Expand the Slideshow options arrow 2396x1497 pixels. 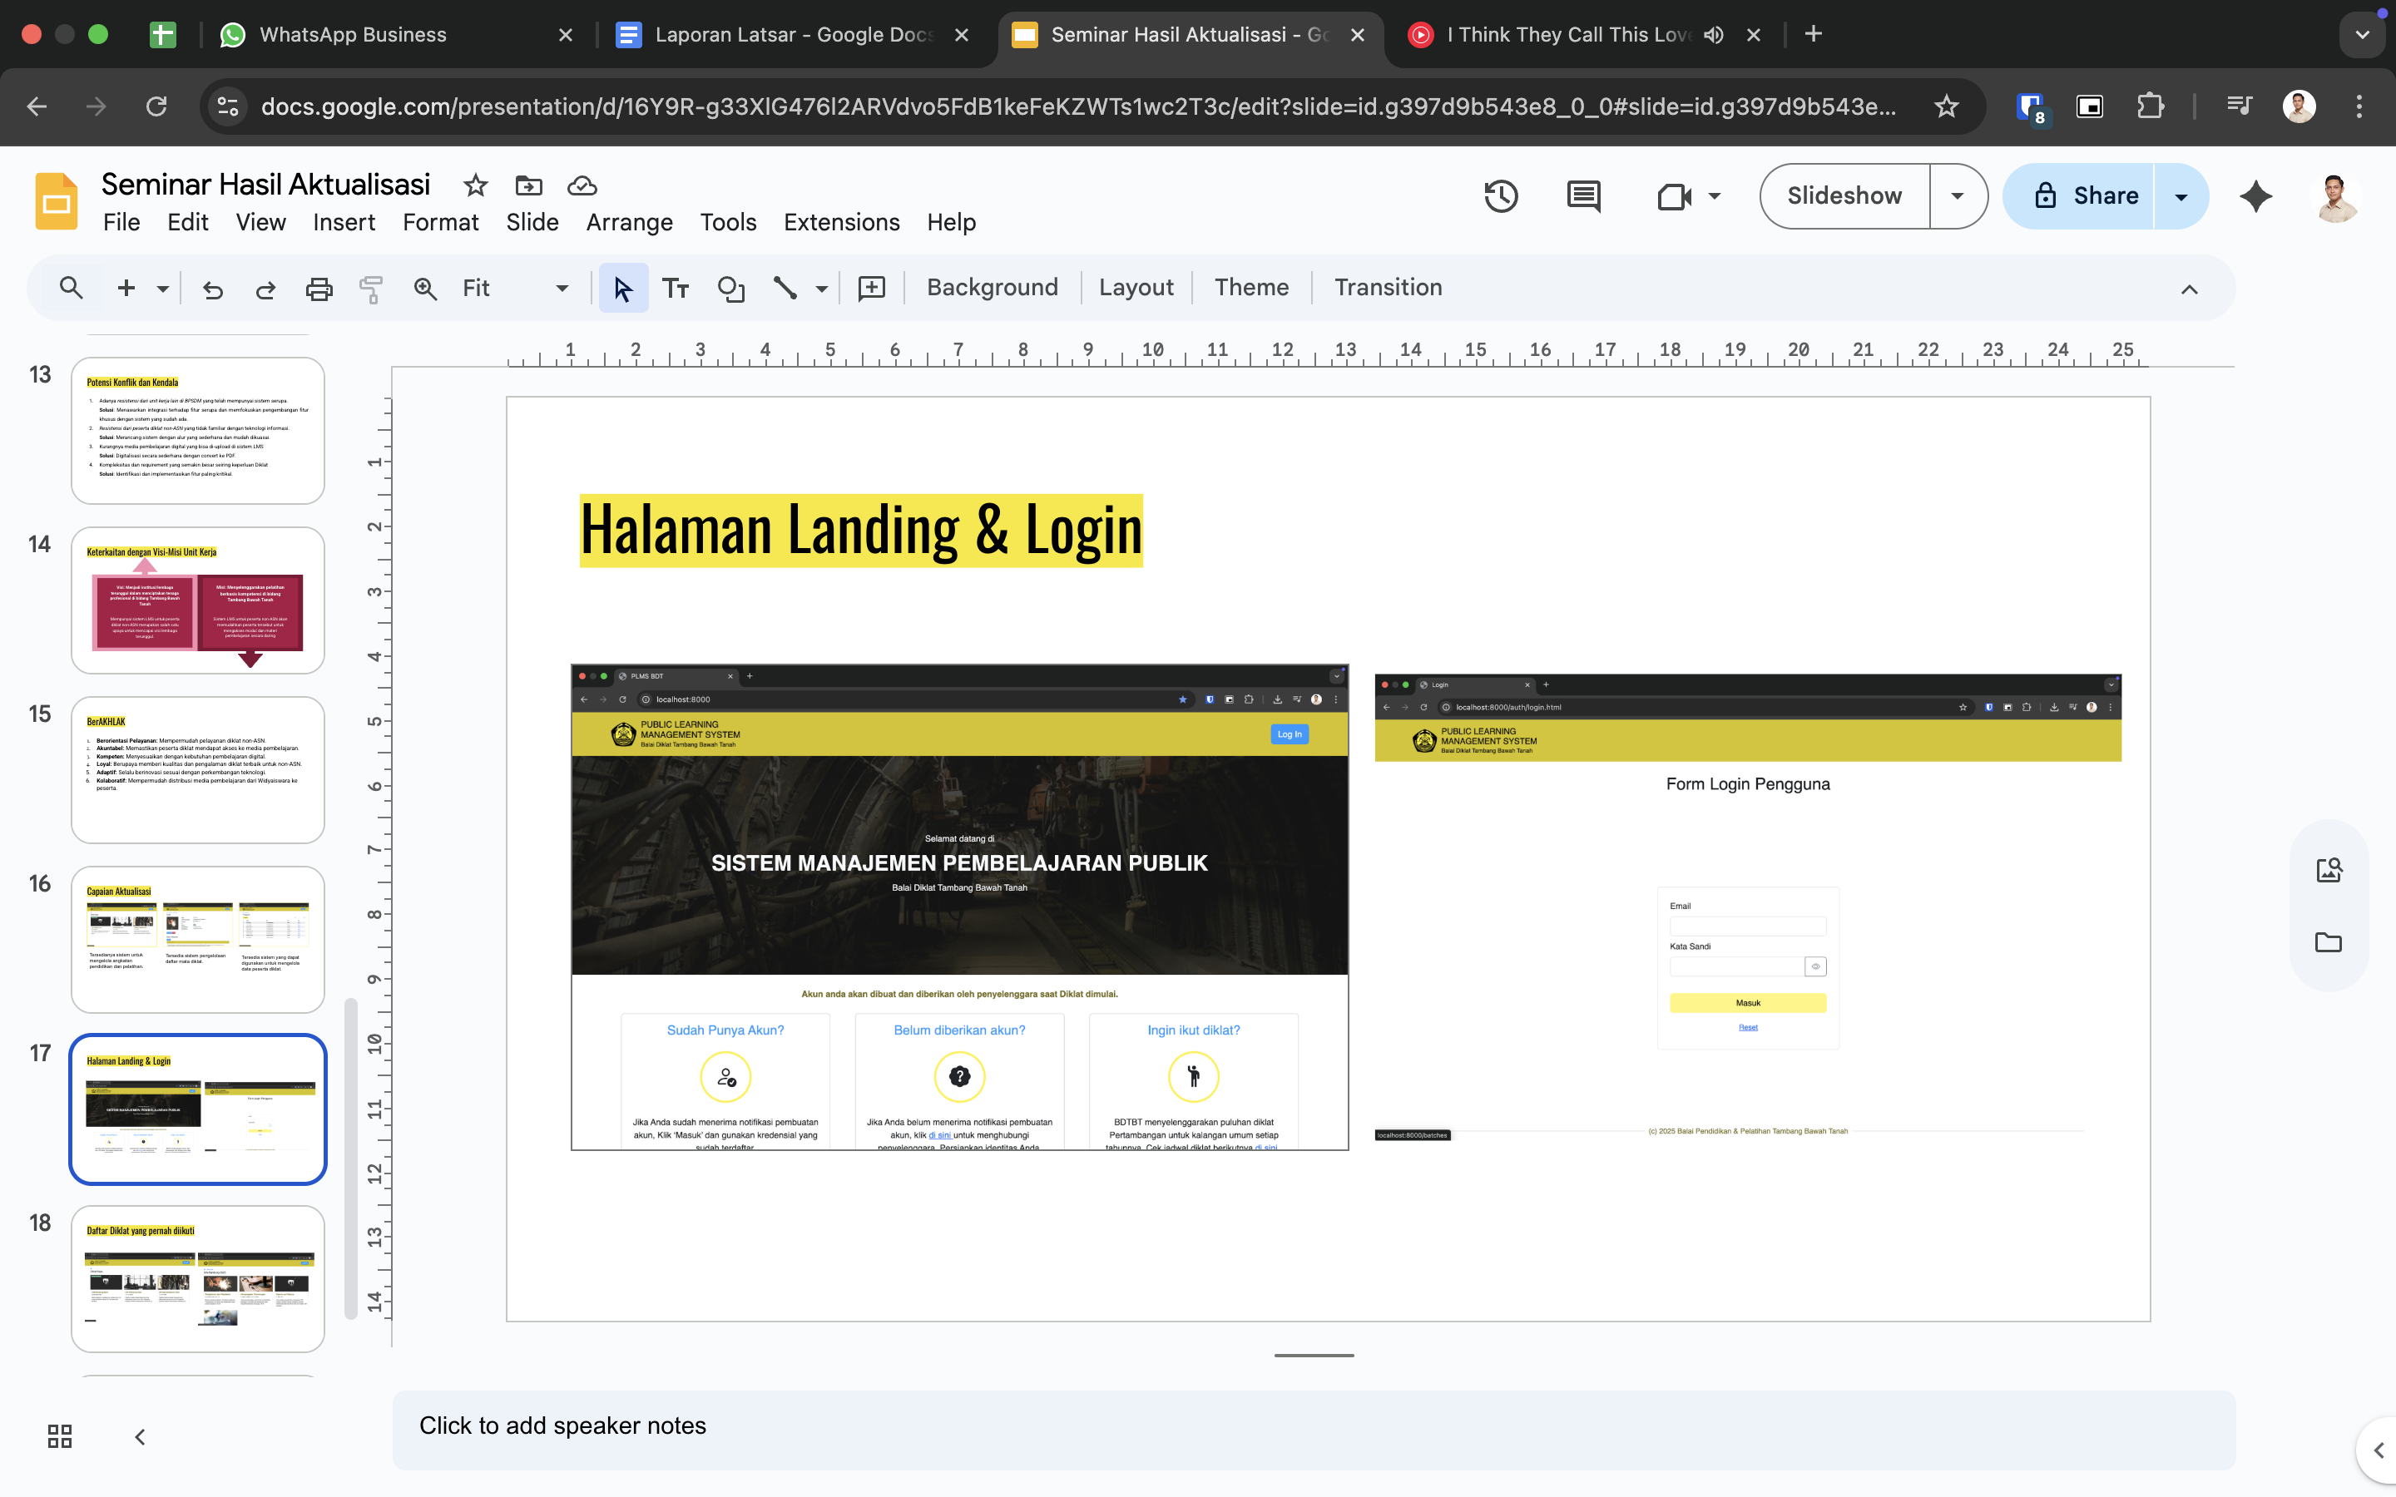(1958, 196)
